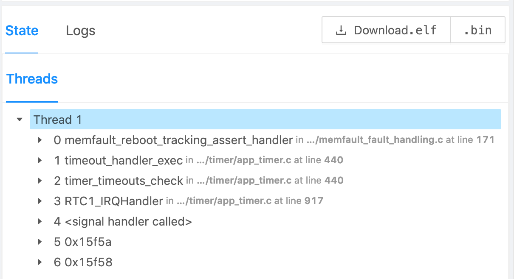
Task: Expand frame 2 timer_timeouts_check
Action: tap(40, 181)
